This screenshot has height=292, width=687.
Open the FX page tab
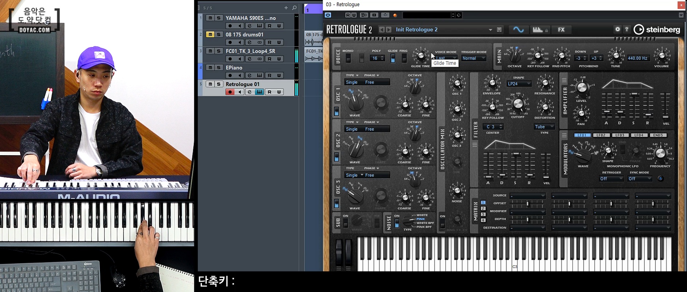(561, 30)
